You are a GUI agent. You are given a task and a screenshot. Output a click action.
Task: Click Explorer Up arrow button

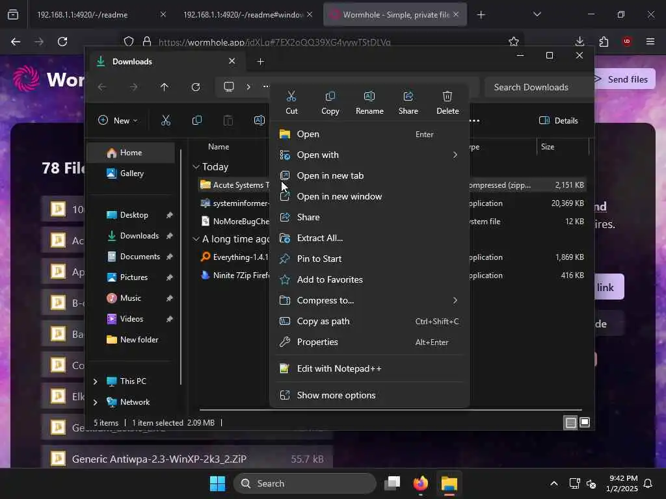tap(165, 87)
